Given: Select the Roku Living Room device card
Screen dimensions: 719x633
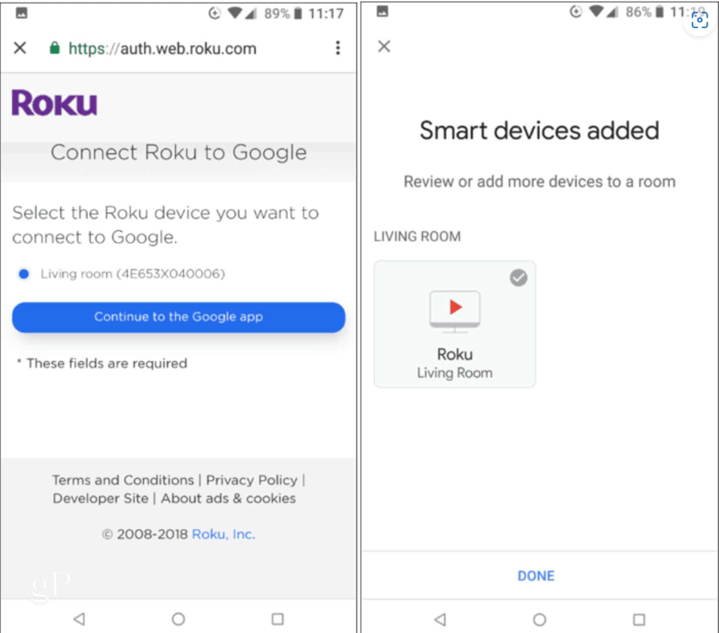Looking at the screenshot, I should (454, 324).
